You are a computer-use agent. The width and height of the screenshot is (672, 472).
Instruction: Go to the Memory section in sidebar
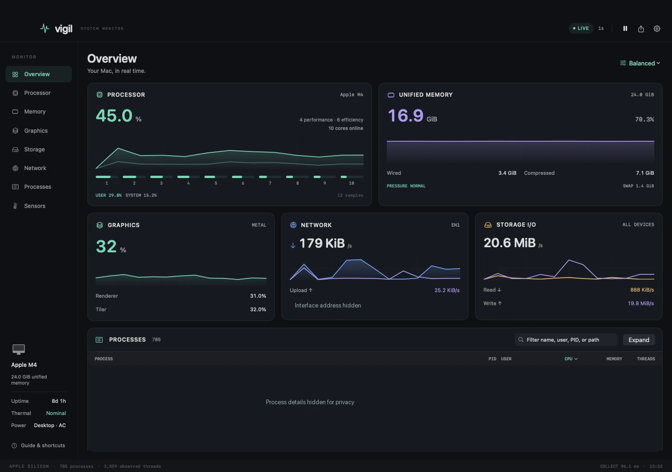[39, 112]
